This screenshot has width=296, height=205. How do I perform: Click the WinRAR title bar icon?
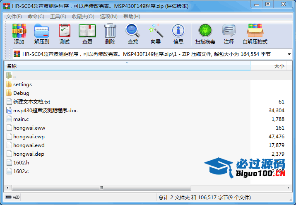click(x=7, y=6)
